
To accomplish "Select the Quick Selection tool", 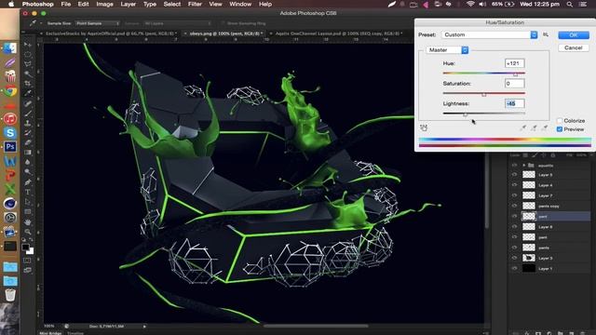I will pos(28,74).
